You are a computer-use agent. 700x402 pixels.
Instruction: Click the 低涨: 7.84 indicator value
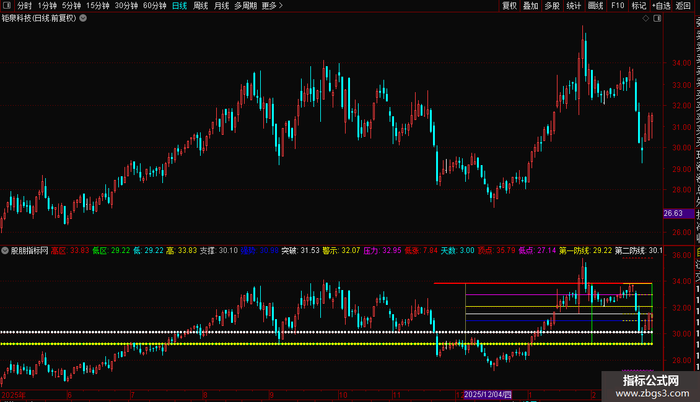[x=421, y=250]
